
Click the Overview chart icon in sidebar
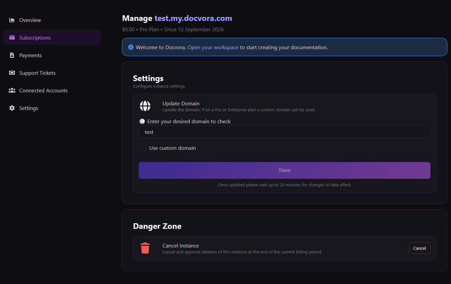12,20
